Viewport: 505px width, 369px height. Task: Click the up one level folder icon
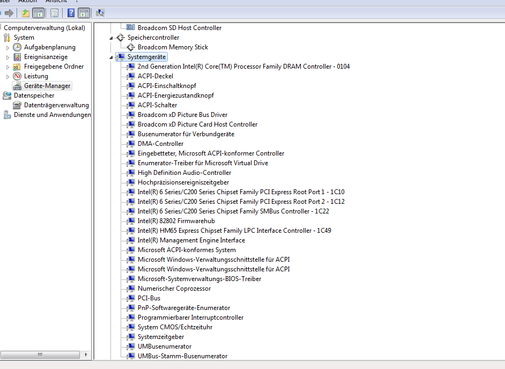click(x=25, y=13)
